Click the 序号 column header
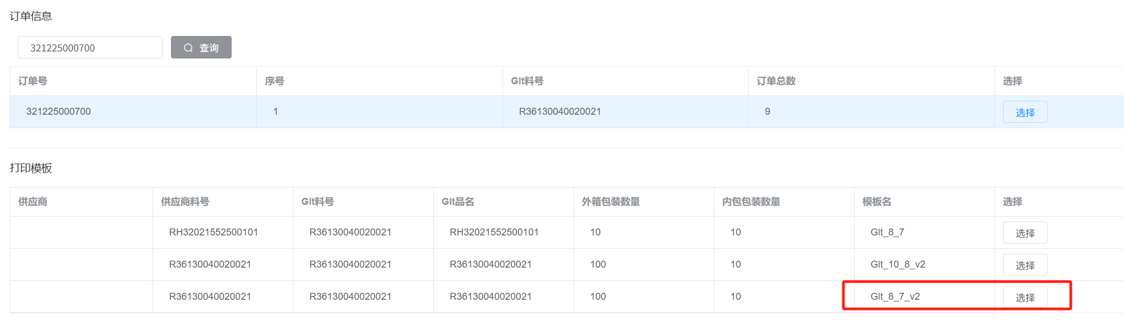Screen dimensions: 1124x325 [x=275, y=81]
